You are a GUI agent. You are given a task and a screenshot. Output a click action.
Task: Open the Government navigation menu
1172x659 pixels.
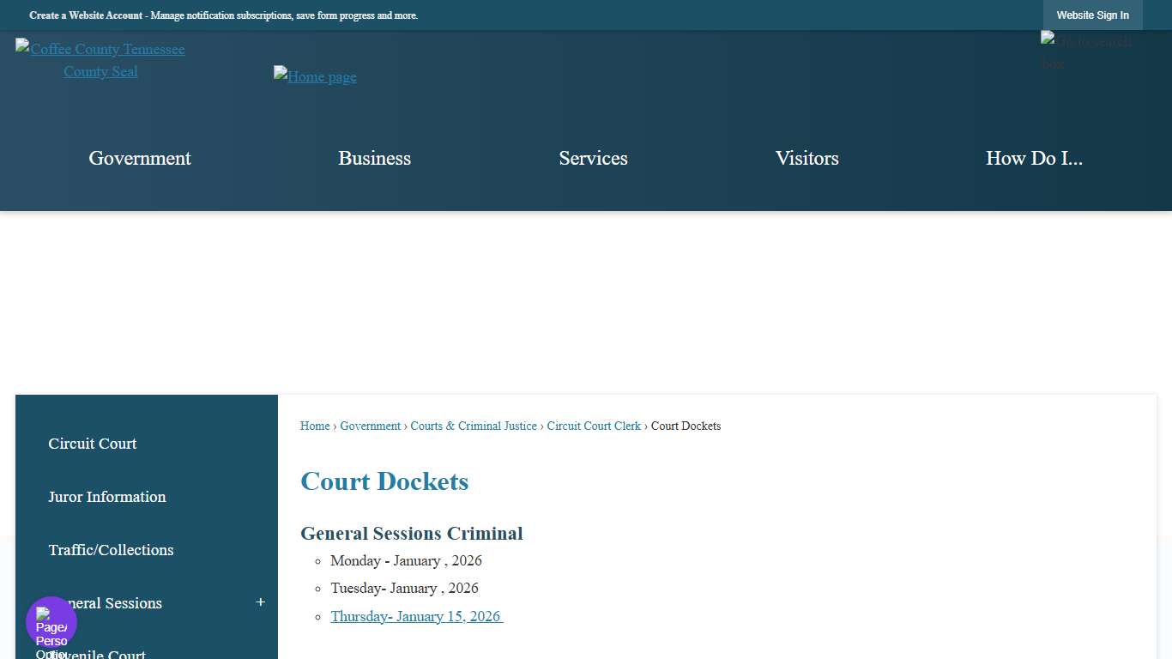pyautogui.click(x=139, y=158)
